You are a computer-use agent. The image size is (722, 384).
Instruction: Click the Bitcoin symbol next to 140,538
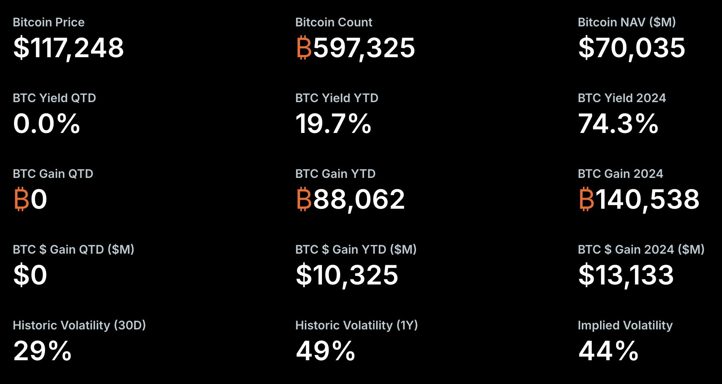pos(586,199)
